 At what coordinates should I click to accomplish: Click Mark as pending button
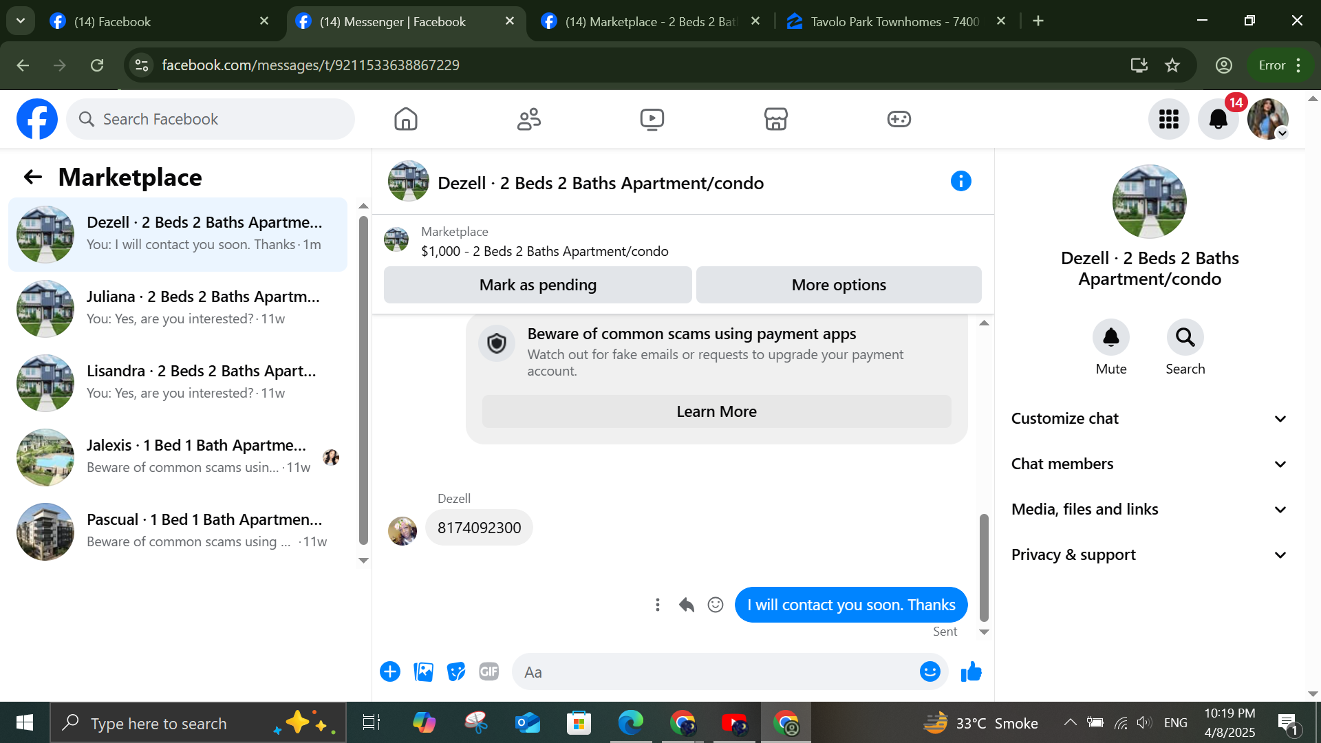(537, 285)
